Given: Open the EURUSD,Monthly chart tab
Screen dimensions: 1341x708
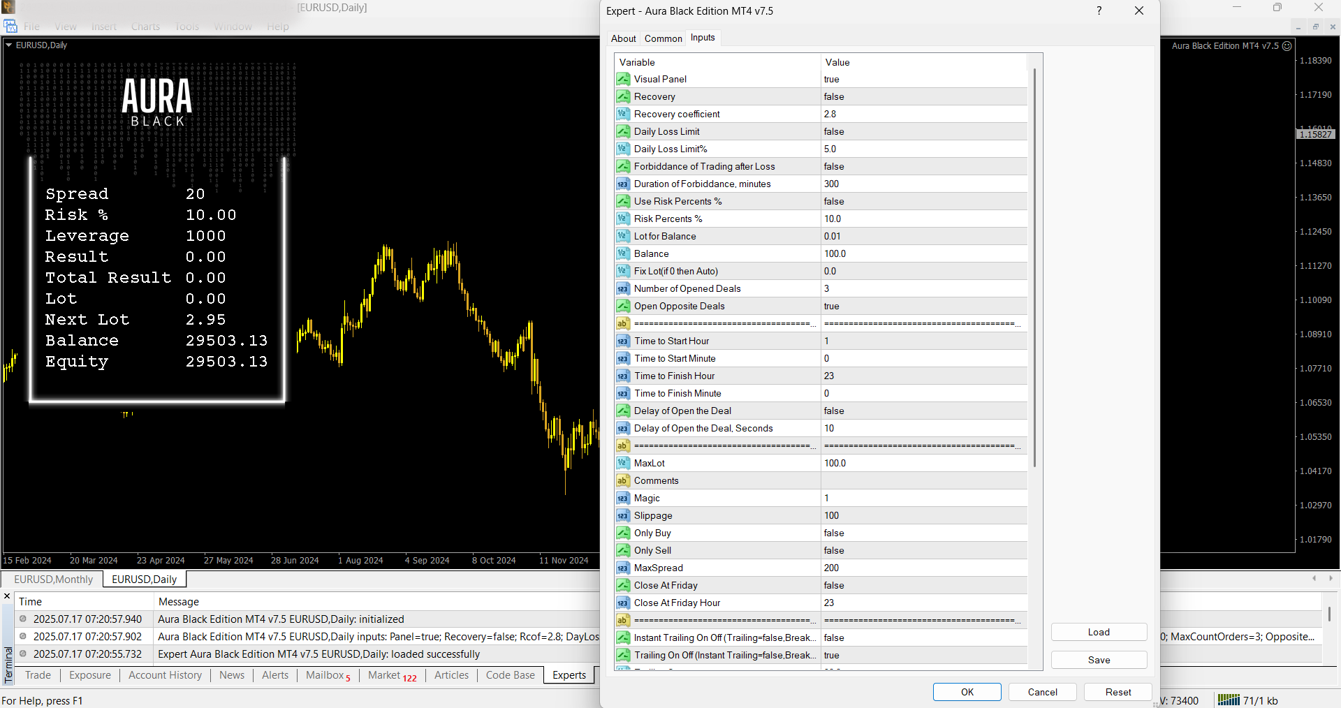Looking at the screenshot, I should click(x=53, y=579).
